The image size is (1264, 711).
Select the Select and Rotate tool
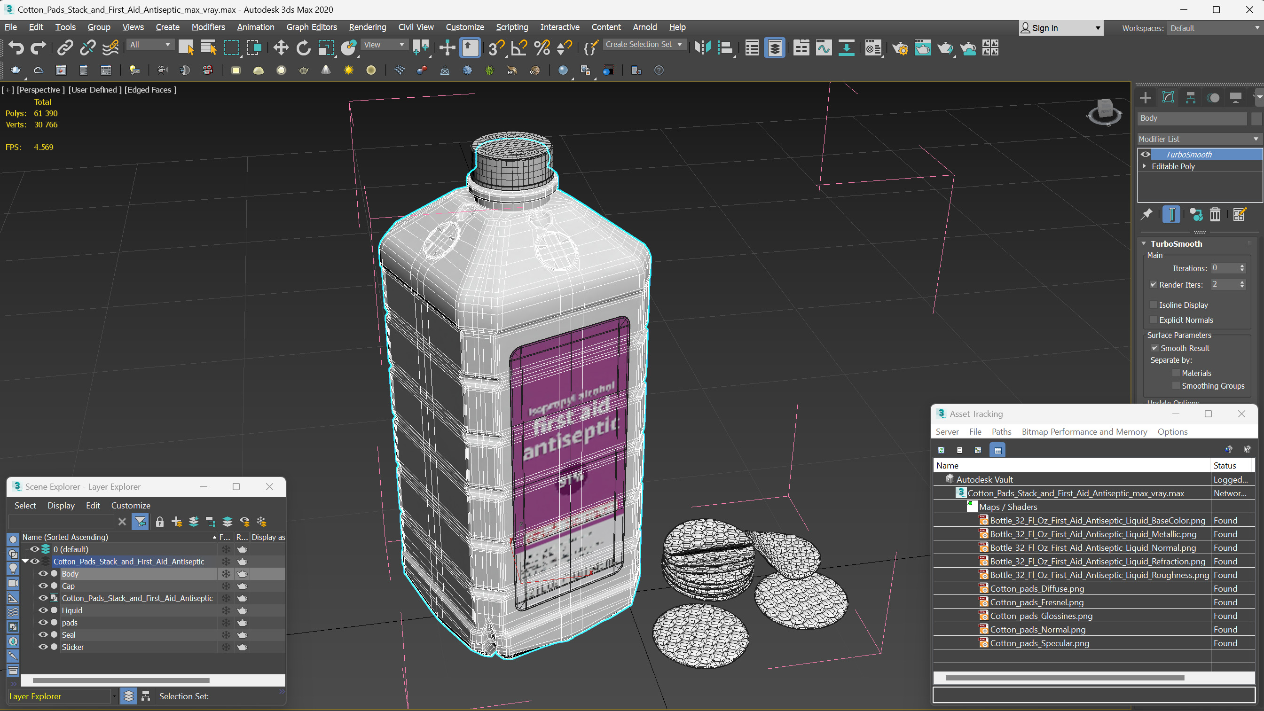[x=303, y=47]
